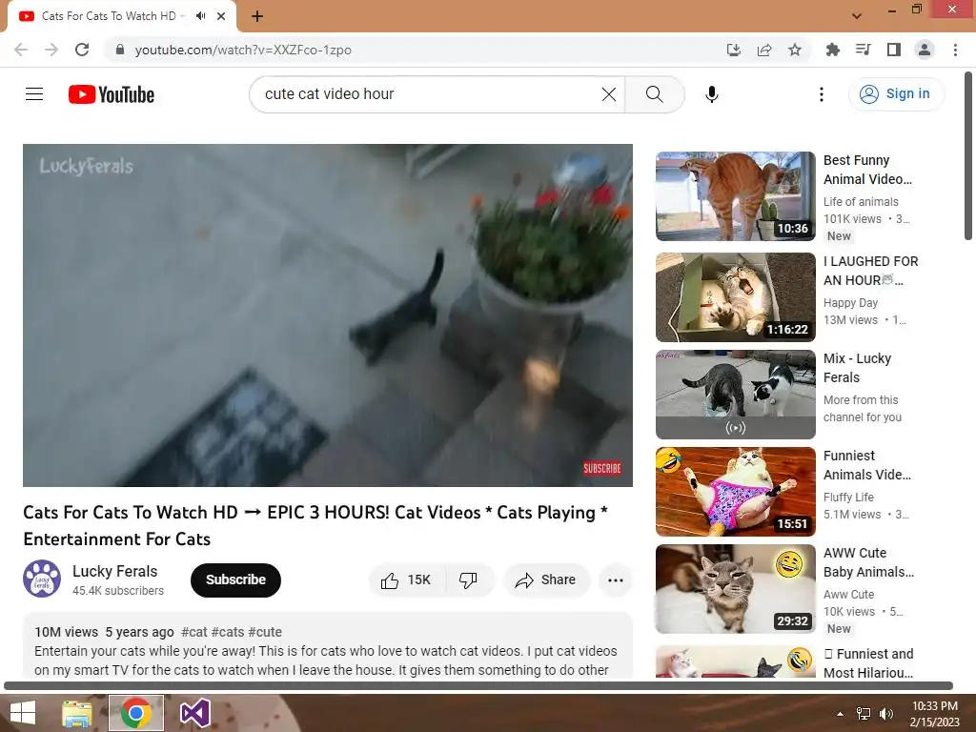Open Best Funny Animal Video title

coord(867,170)
